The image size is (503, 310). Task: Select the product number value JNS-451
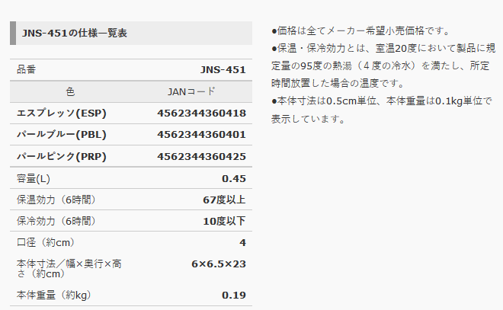click(x=223, y=69)
